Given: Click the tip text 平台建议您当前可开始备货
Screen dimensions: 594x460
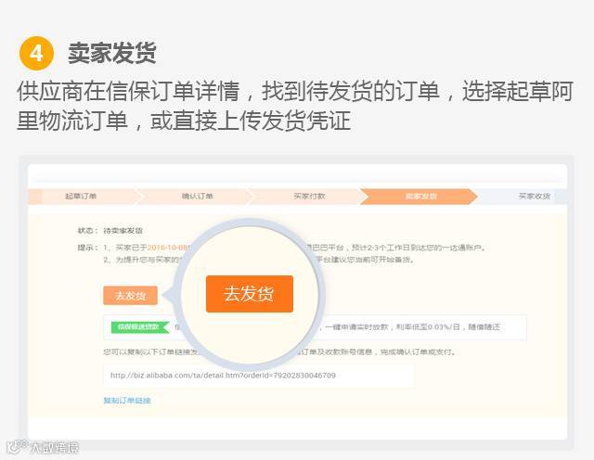Looking at the screenshot, I should point(365,260).
